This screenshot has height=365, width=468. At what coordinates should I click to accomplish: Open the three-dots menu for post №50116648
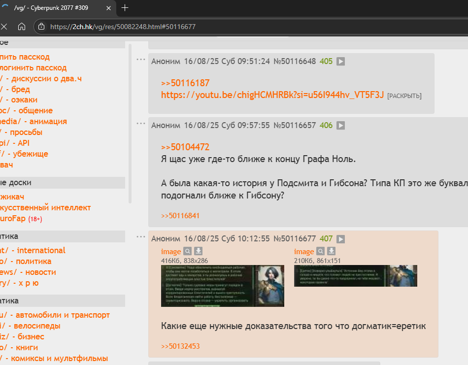tap(141, 60)
